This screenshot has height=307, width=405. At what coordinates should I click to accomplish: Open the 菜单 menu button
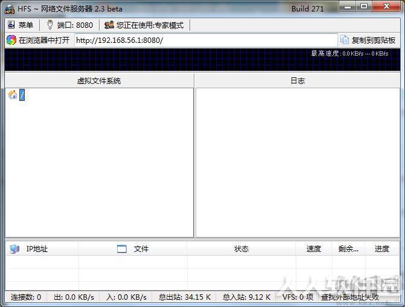click(21, 25)
